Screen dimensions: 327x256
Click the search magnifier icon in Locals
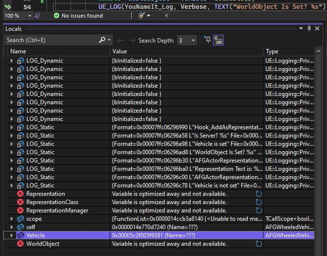102,40
